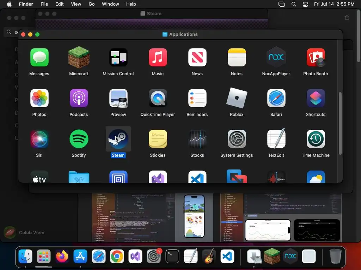Open the Go menu
The height and width of the screenshot is (270, 361).
tap(92, 4)
